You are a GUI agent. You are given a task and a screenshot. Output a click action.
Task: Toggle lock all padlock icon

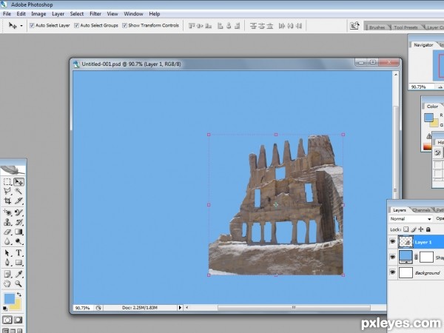(428, 229)
